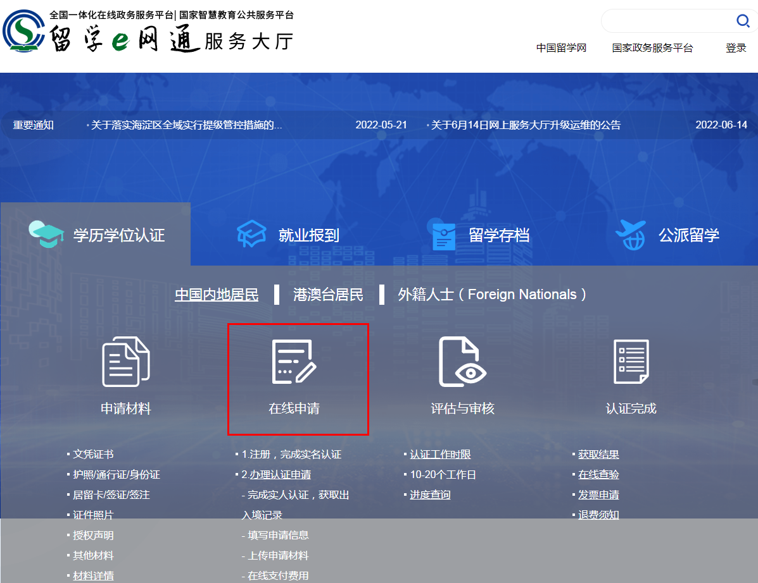The height and width of the screenshot is (583, 758).
Task: Open the 6月14日 upgrade maintenance notice
Action: tap(526, 125)
